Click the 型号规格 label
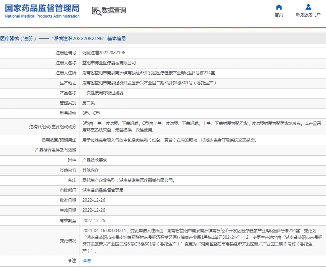Viewport: 326px width, 268px height. tap(68, 114)
